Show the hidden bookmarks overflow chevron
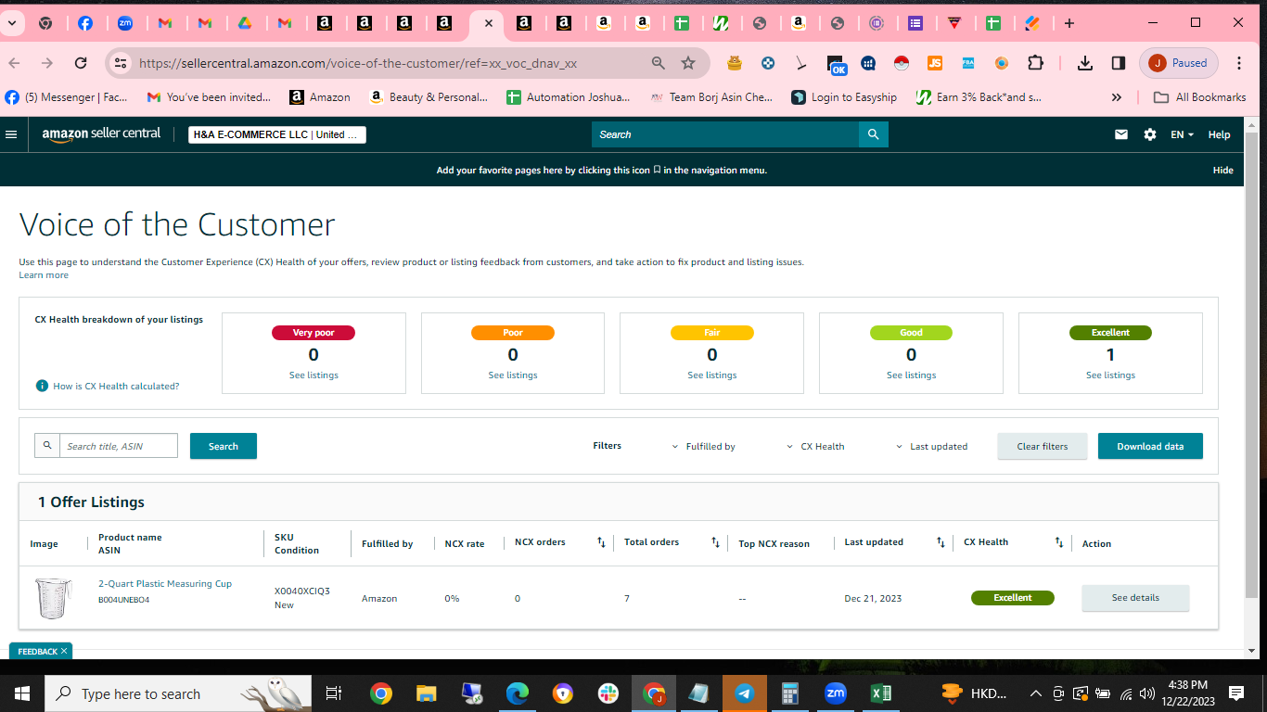This screenshot has width=1267, height=712. 1117,97
